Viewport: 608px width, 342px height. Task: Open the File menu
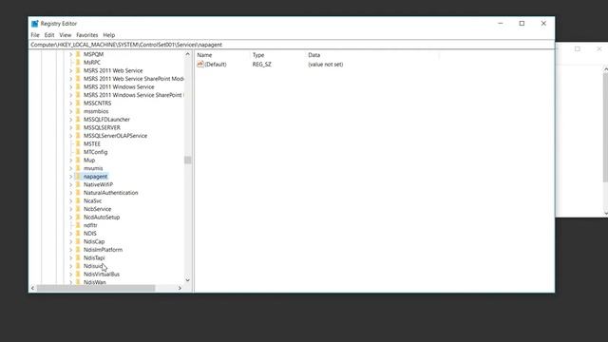pyautogui.click(x=35, y=35)
